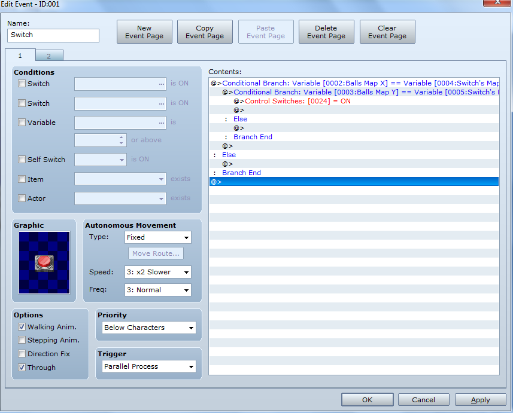Select event page tab 1
513x413 pixels.
20,56
